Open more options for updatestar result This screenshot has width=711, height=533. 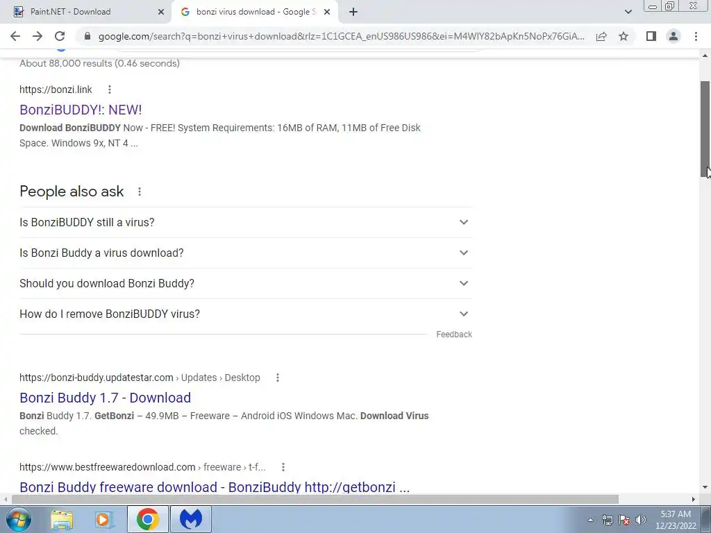[278, 378]
